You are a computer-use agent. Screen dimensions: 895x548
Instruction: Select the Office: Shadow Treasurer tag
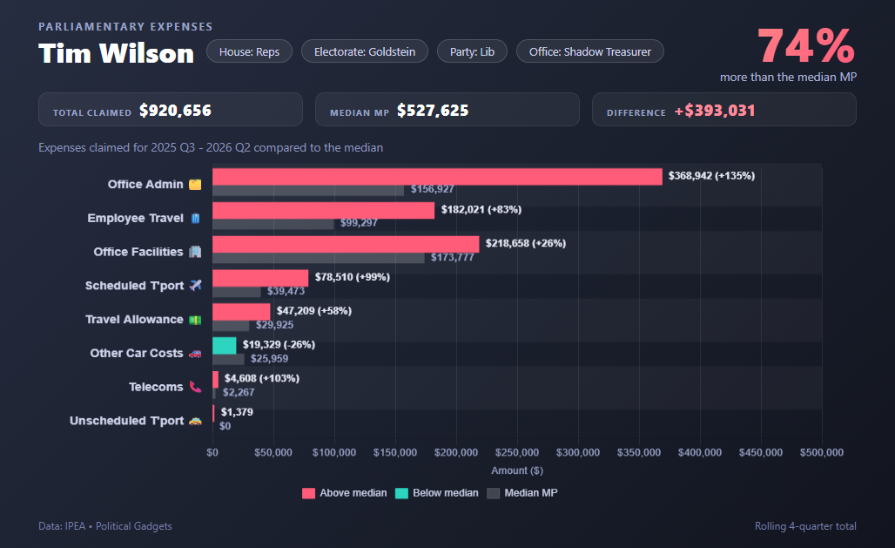[590, 51]
